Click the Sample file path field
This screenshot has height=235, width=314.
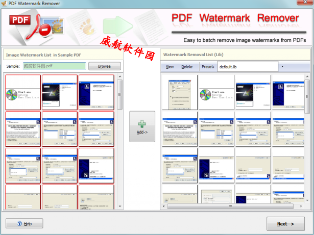tap(55, 66)
